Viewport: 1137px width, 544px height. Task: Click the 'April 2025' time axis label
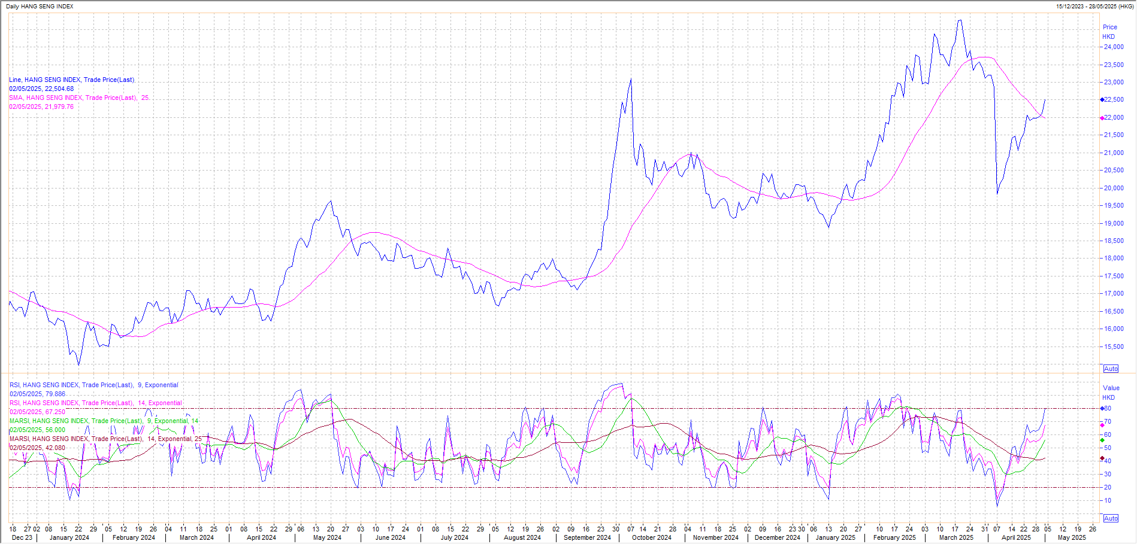[1017, 537]
